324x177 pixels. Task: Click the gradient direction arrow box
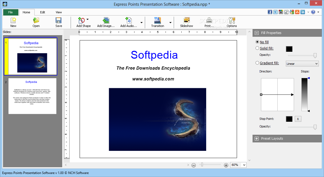(x=277, y=94)
